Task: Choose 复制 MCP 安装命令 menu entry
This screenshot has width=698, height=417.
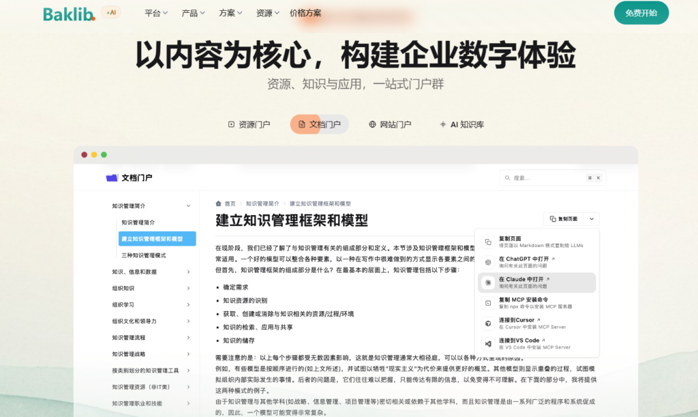Action: click(537, 303)
